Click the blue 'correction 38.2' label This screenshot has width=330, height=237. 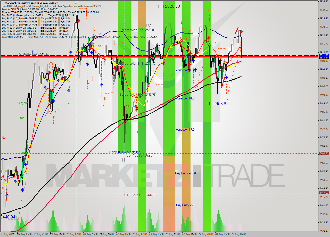click(x=185, y=70)
